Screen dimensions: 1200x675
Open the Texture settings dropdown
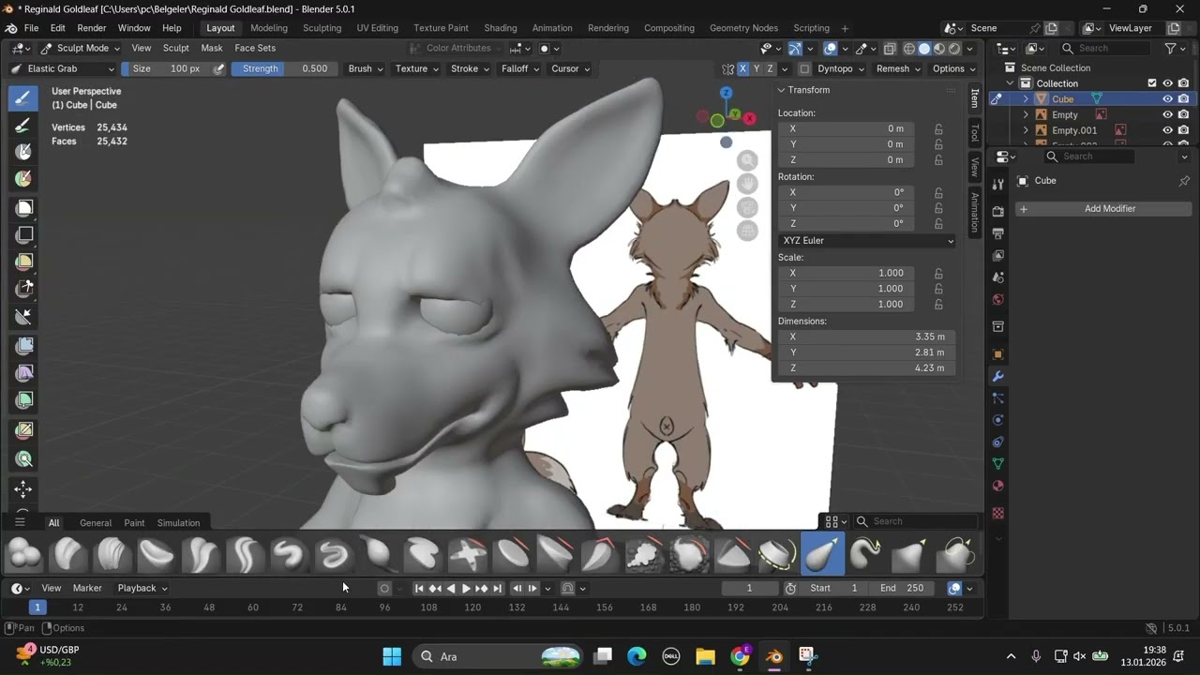(416, 68)
